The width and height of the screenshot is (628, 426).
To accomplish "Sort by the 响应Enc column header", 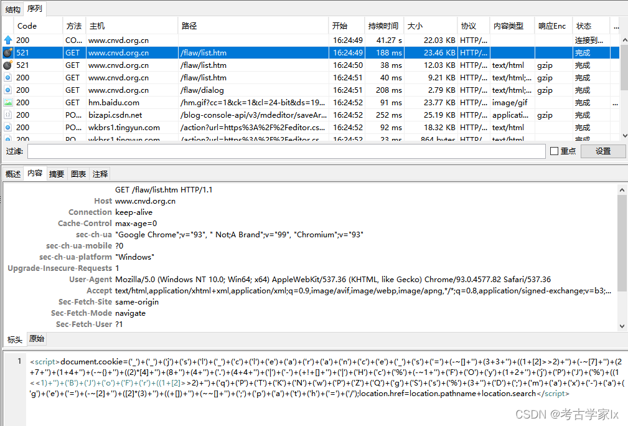I will click(x=553, y=26).
